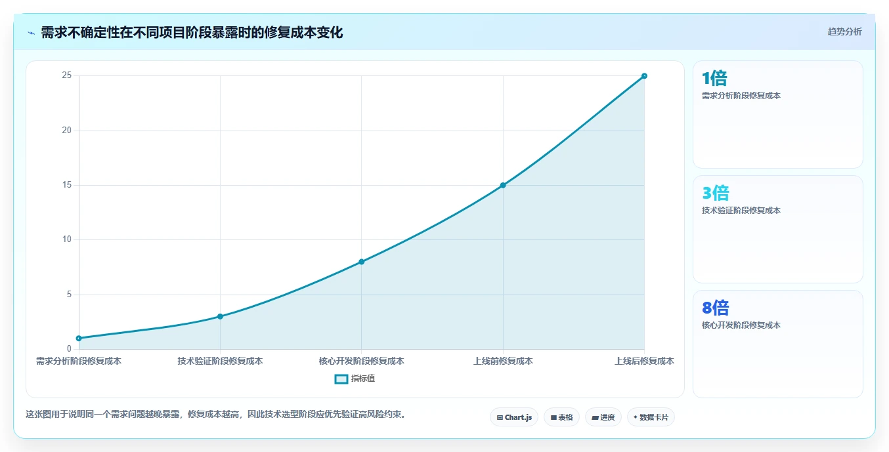The image size is (889, 452).
Task: Select the Chart.js chip
Action: tap(514, 417)
